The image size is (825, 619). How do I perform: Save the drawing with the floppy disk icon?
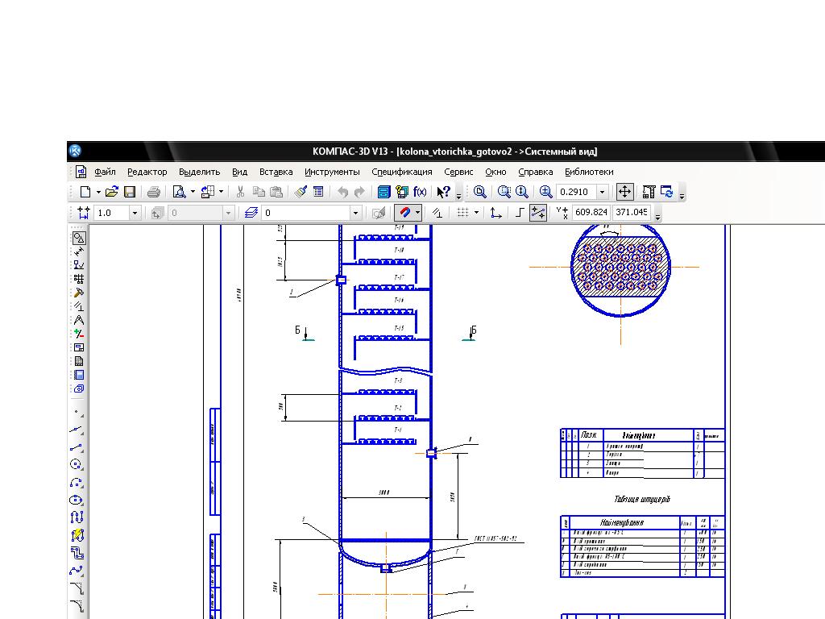(130, 192)
